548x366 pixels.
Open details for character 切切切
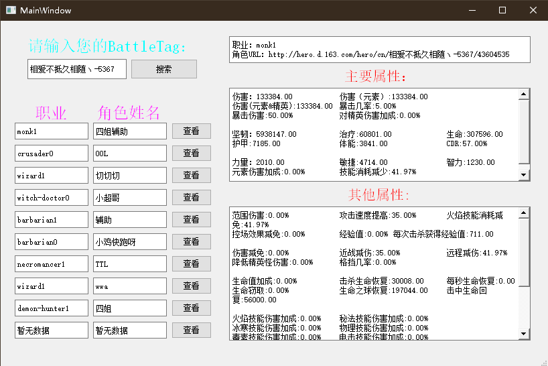192,175
